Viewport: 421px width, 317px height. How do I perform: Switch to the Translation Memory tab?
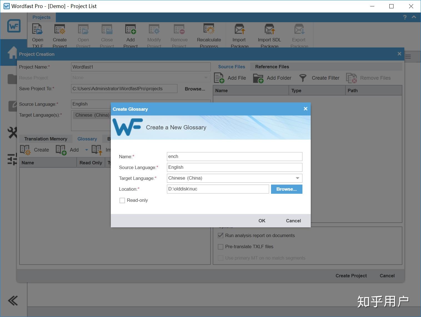(x=46, y=139)
